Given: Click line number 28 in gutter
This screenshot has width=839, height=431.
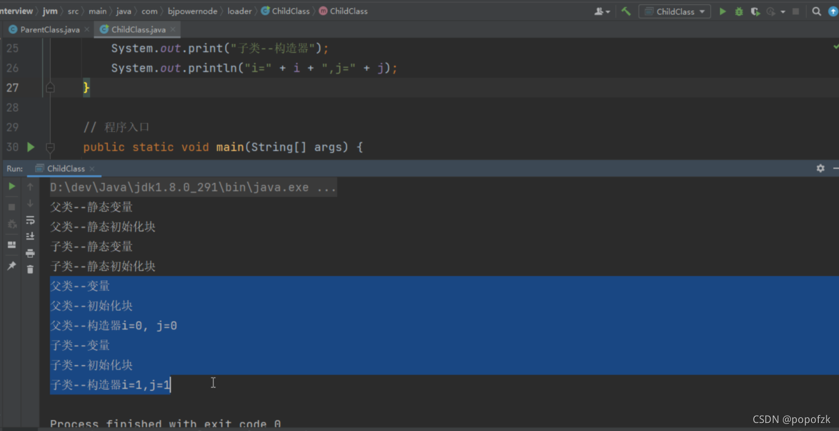Looking at the screenshot, I should (x=12, y=107).
